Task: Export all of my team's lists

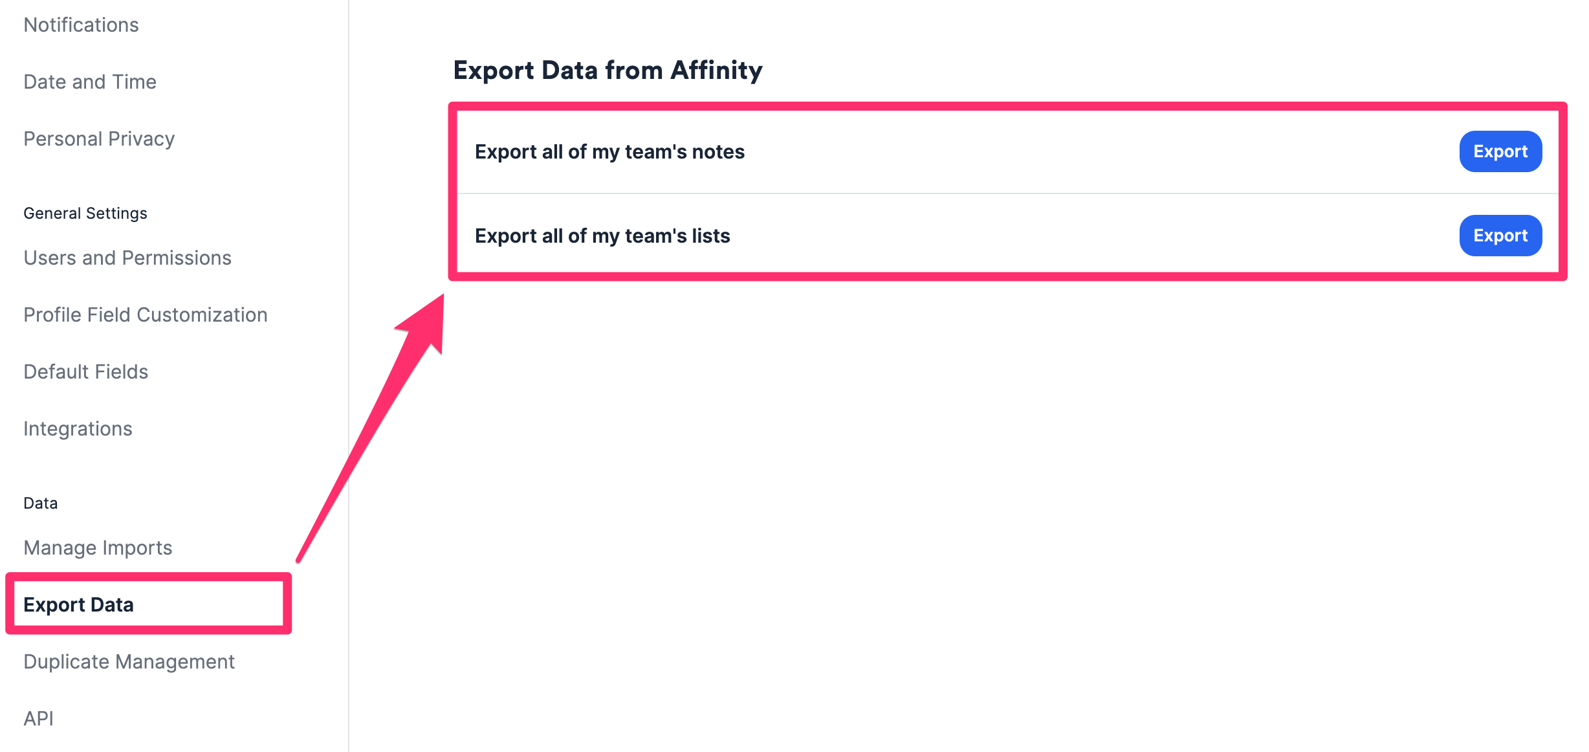Action: [x=1500, y=235]
